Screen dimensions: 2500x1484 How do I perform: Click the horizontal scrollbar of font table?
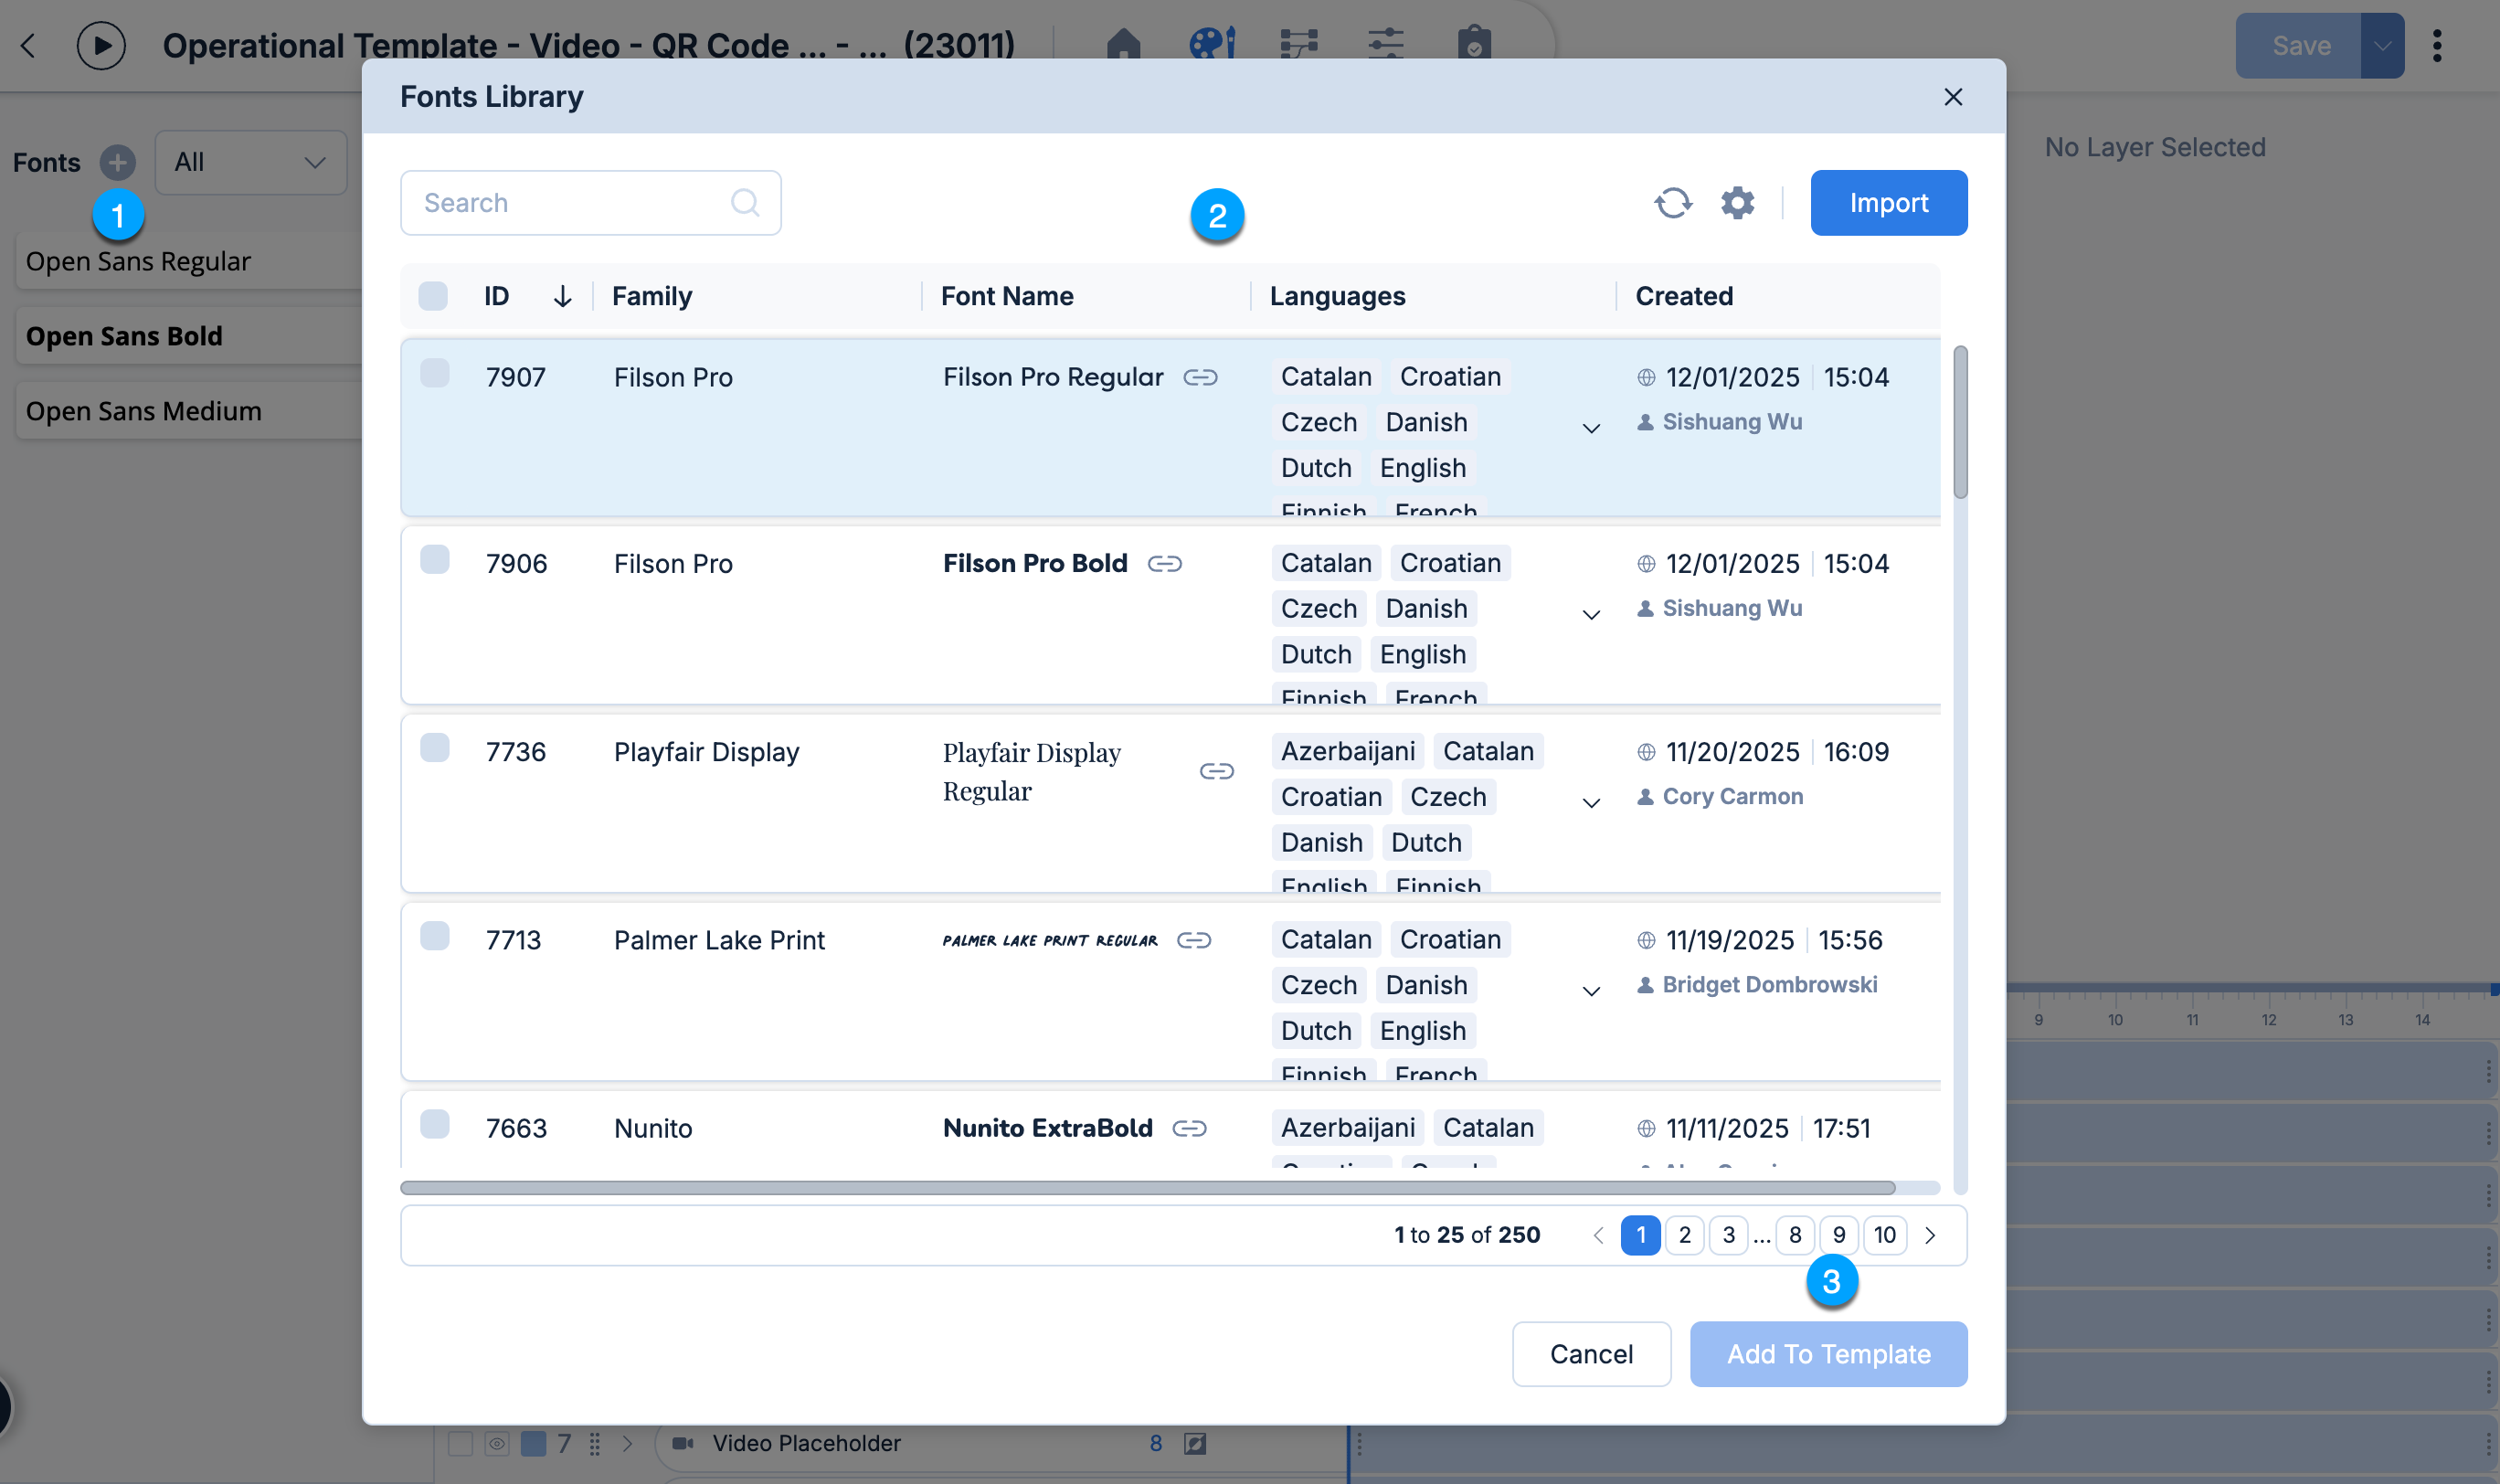1147,1188
